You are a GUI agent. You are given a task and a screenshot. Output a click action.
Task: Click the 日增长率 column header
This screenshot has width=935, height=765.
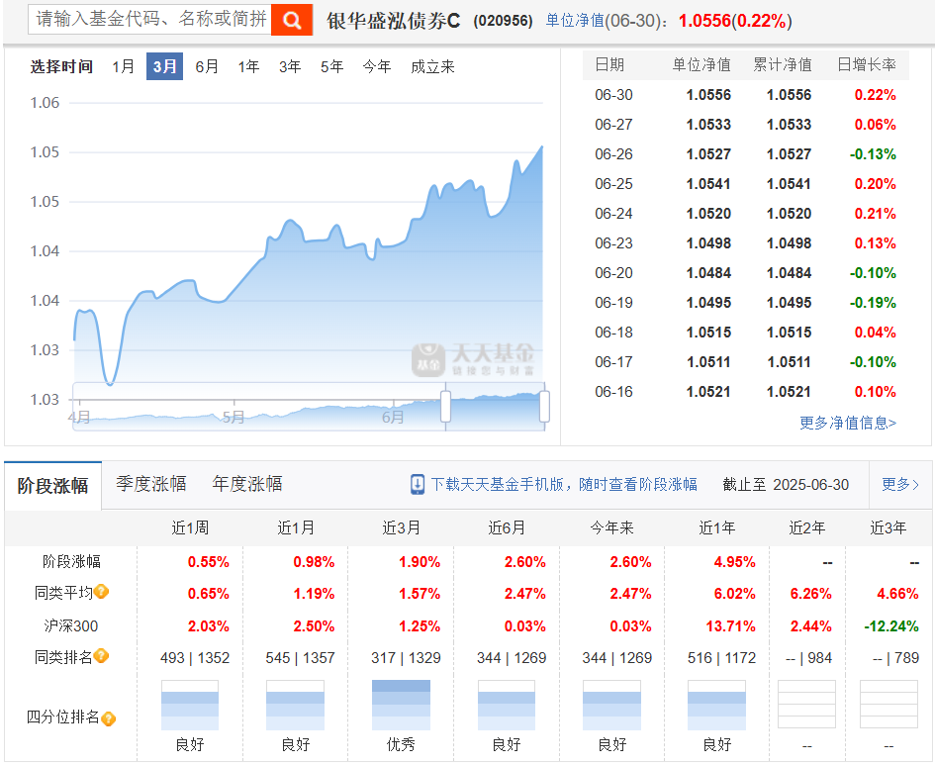[x=867, y=64]
